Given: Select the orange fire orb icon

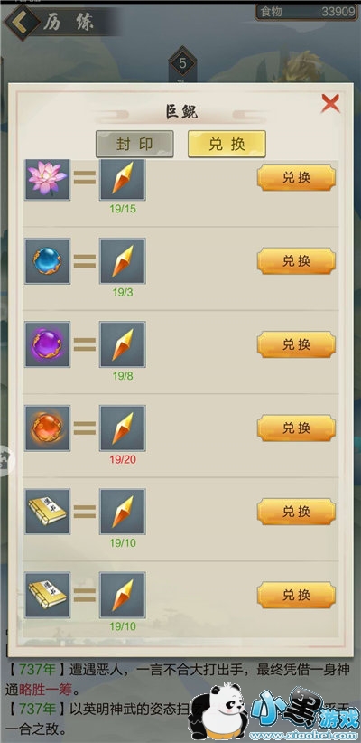Looking at the screenshot, I should pyautogui.click(x=47, y=428).
